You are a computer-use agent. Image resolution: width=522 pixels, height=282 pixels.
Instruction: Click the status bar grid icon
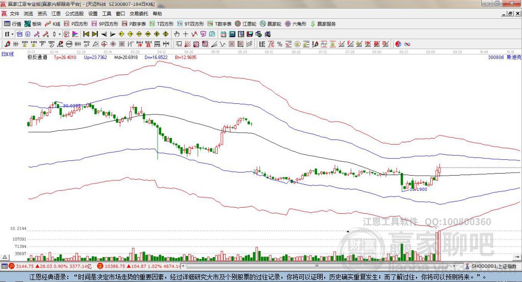coord(4,266)
